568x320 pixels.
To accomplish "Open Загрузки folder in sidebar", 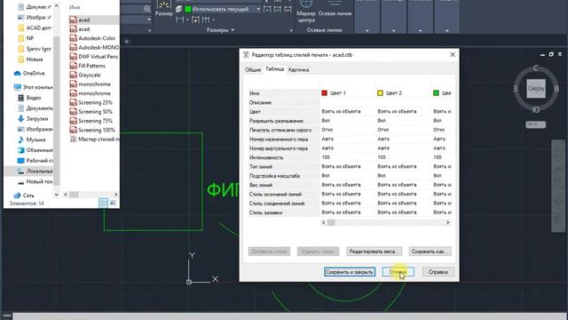I will click(33, 118).
